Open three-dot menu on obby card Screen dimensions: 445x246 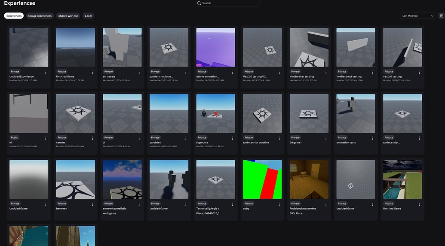coord(279,204)
